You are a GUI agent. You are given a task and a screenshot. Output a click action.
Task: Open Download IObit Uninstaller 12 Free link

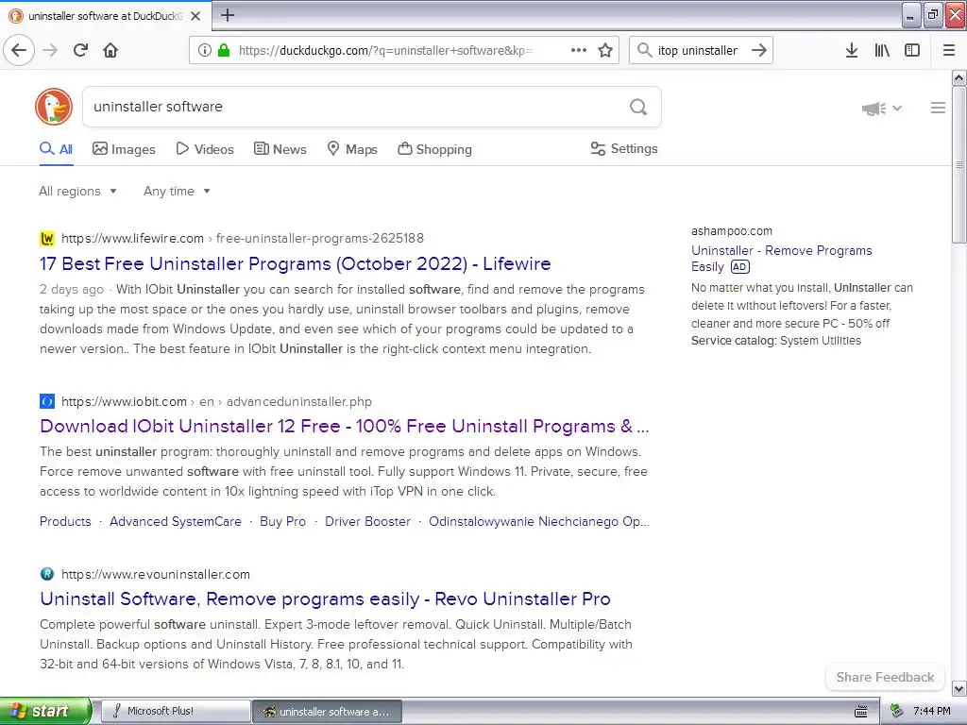[x=344, y=426]
